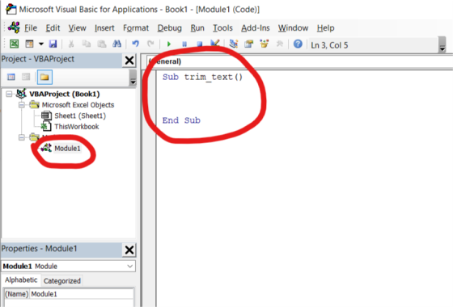This screenshot has width=453, height=307.
Task: Click the VBA icon beside File menu
Action: click(14, 27)
